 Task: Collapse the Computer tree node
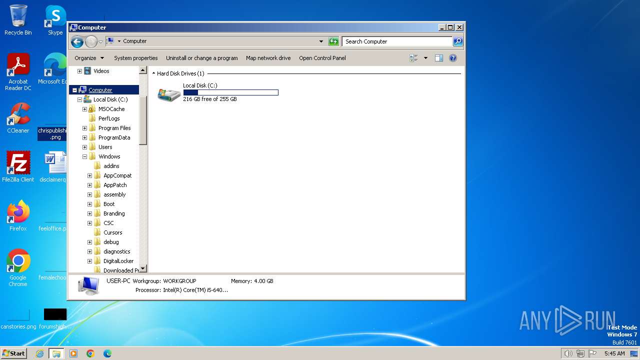click(74, 90)
